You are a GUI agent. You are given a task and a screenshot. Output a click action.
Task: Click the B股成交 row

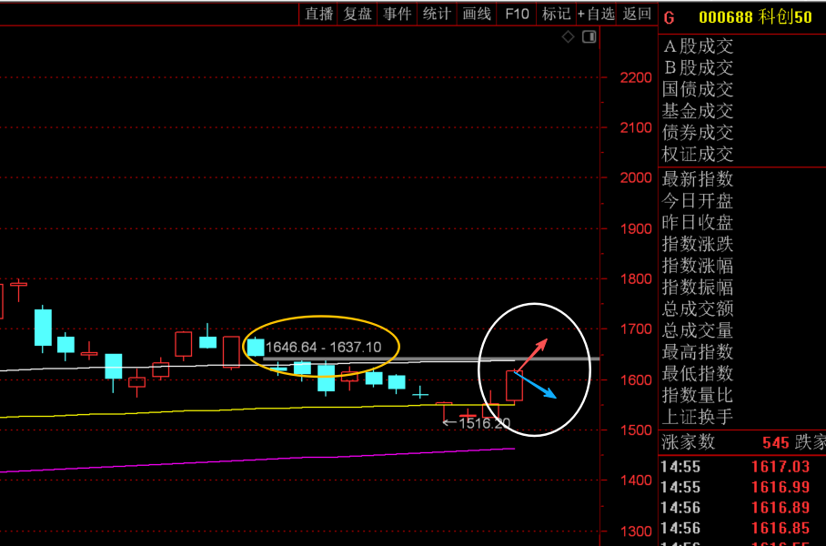[698, 68]
